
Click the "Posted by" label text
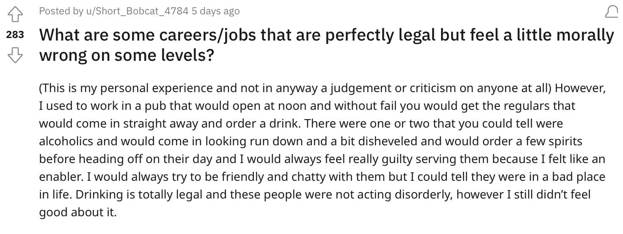[x=61, y=11]
